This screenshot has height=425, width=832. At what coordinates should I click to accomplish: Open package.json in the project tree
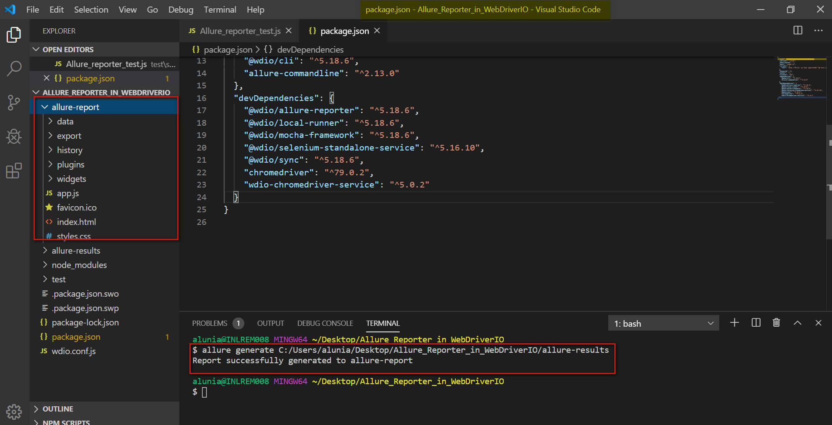[76, 337]
